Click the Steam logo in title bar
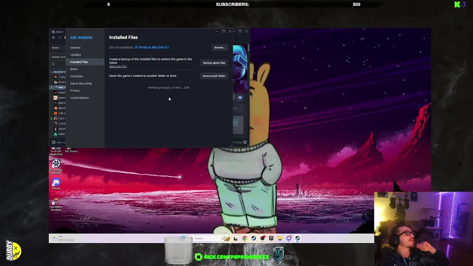The height and width of the screenshot is (266, 473). coord(53,32)
